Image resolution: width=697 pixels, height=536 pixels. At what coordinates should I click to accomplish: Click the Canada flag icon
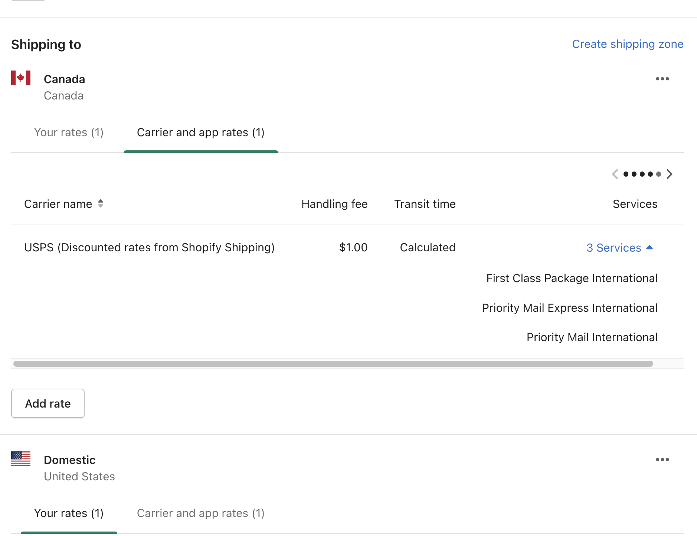tap(21, 78)
